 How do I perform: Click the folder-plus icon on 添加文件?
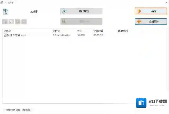point(139,22)
